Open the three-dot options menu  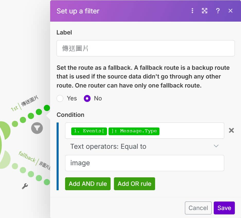pos(192,11)
